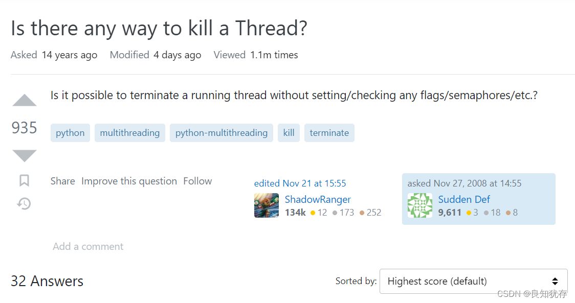Open the python-multithreading tag

tap(221, 133)
